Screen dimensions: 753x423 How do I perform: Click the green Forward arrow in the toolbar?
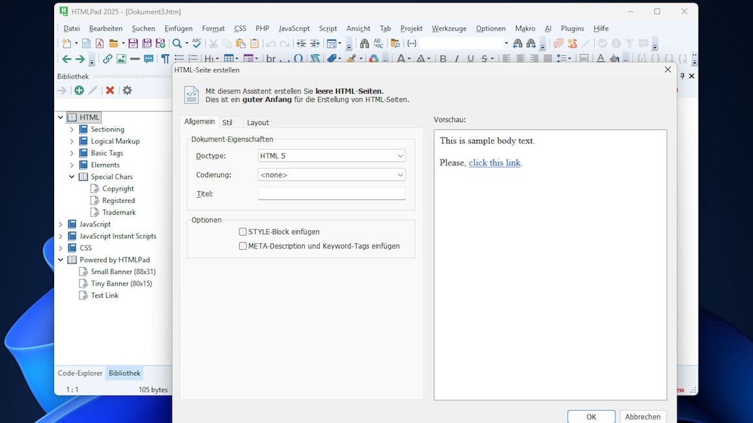pos(80,59)
